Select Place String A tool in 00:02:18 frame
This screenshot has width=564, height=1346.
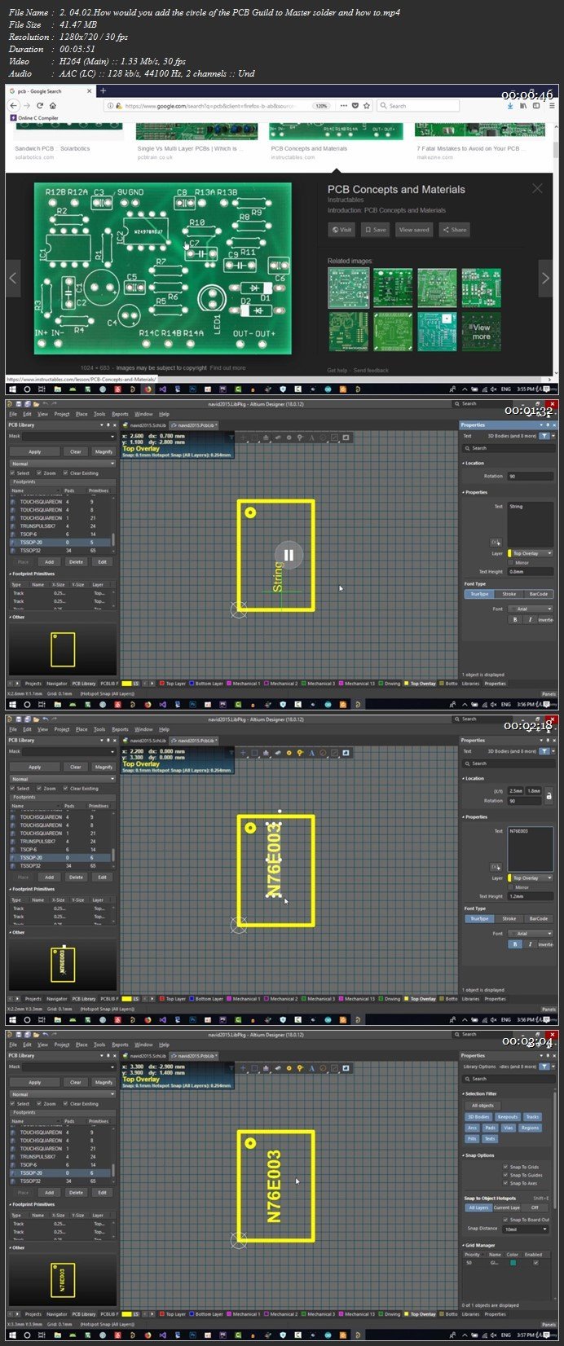pyautogui.click(x=311, y=752)
